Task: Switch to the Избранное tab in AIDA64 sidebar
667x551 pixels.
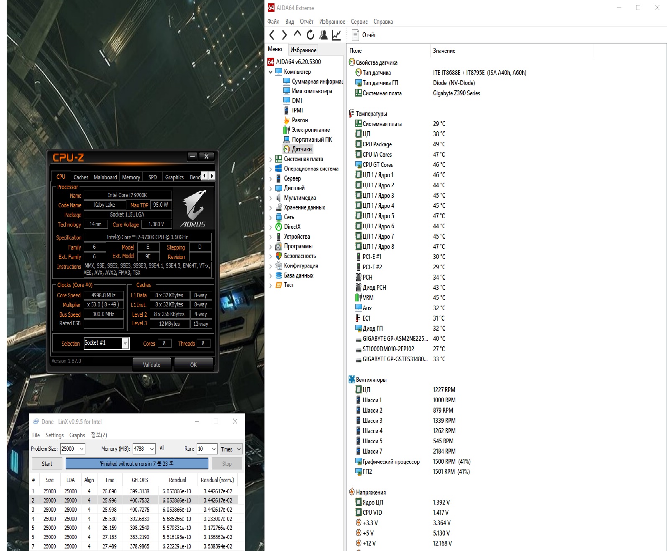Action: pyautogui.click(x=303, y=50)
